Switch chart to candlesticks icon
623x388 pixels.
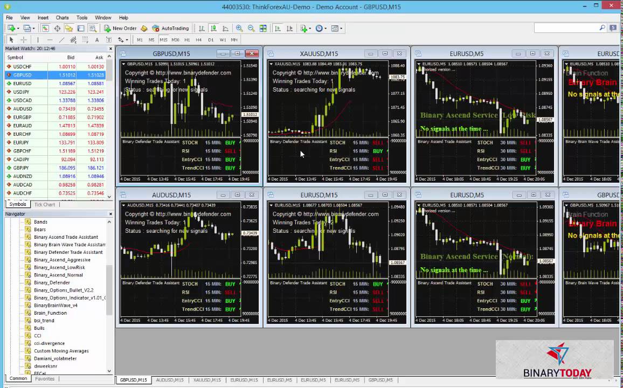point(213,28)
